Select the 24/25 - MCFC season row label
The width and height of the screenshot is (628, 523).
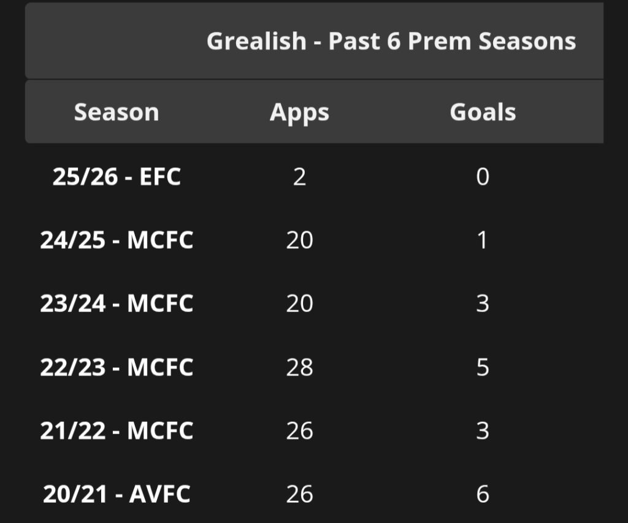pyautogui.click(x=117, y=240)
